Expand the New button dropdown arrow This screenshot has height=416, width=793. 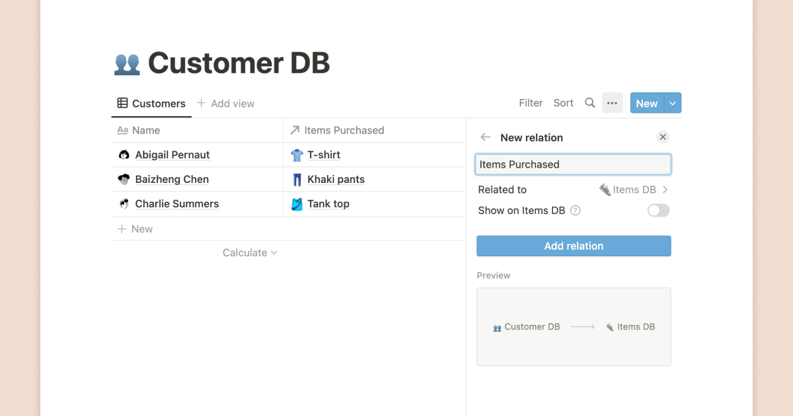[673, 103]
